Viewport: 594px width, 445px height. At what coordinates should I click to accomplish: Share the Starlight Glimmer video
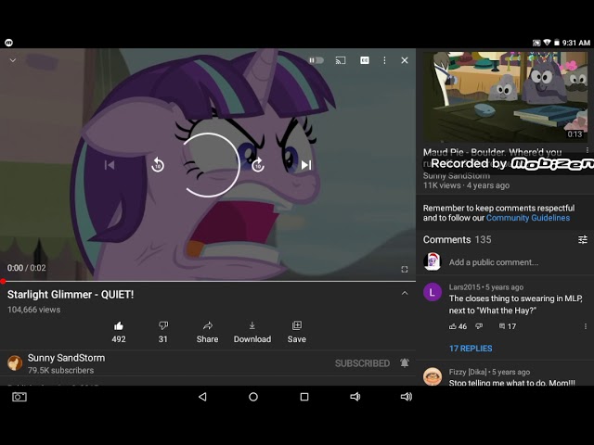[x=207, y=332]
